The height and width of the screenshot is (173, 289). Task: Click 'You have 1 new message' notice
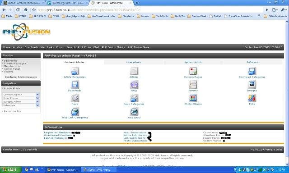[x=21, y=77]
